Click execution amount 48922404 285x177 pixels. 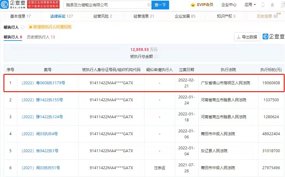tap(271, 134)
